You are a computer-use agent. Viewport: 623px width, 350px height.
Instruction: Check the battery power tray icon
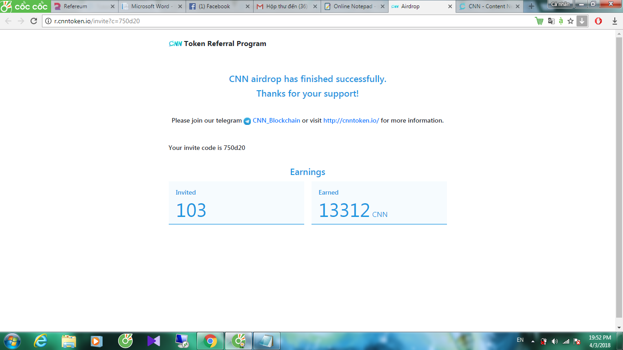click(x=544, y=341)
